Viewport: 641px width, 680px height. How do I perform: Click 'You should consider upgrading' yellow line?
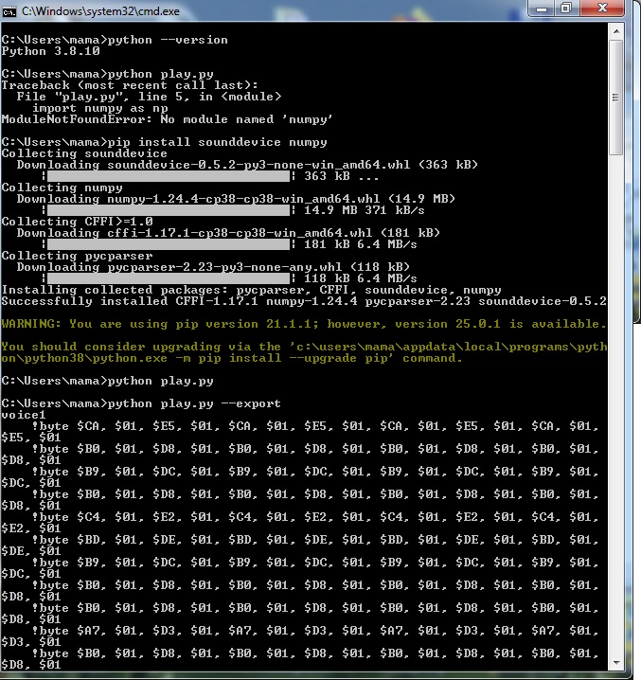[304, 352]
